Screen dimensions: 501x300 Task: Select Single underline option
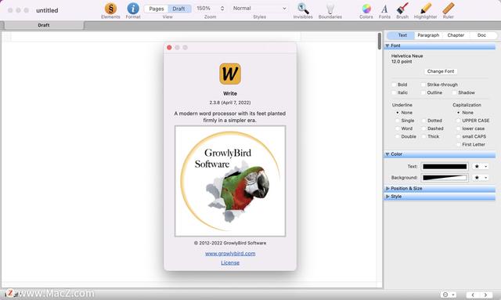(x=397, y=121)
